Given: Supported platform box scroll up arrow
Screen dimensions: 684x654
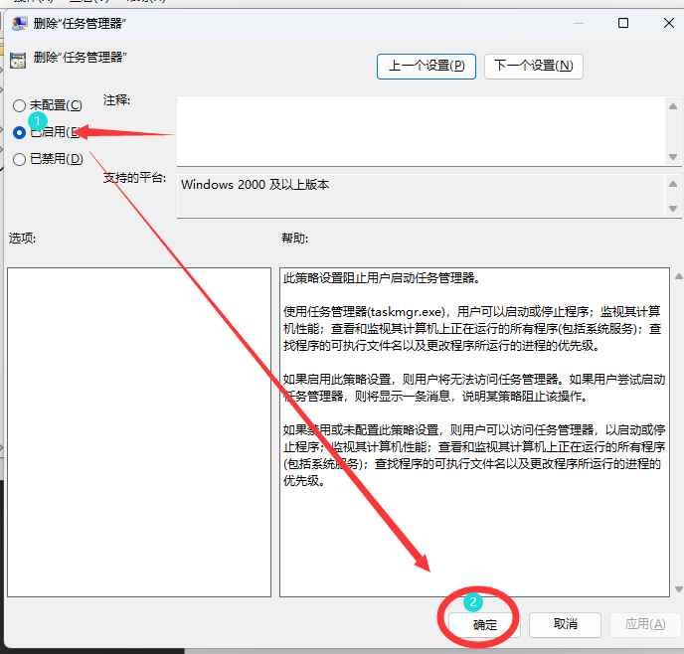Looking at the screenshot, I should point(673,184).
